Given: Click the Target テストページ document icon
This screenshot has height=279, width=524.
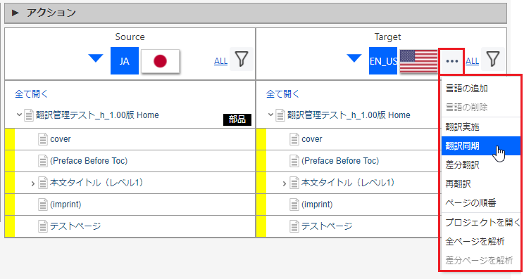Looking at the screenshot, I should click(294, 226).
